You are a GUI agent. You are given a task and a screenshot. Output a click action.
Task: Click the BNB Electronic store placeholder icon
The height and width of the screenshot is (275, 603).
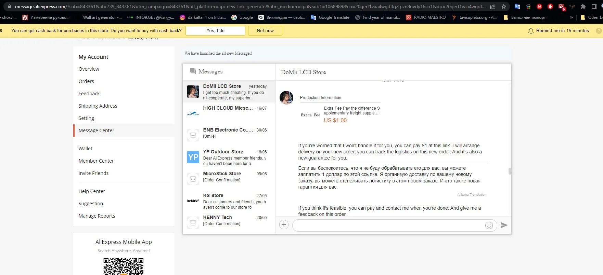point(193,135)
